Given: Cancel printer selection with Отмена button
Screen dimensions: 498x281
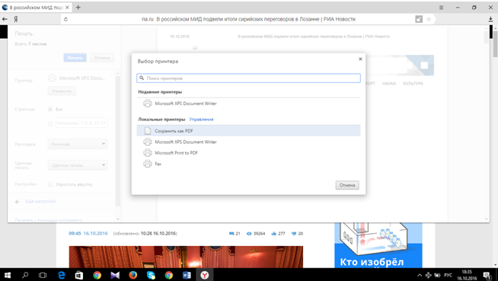Looking at the screenshot, I should (347, 185).
